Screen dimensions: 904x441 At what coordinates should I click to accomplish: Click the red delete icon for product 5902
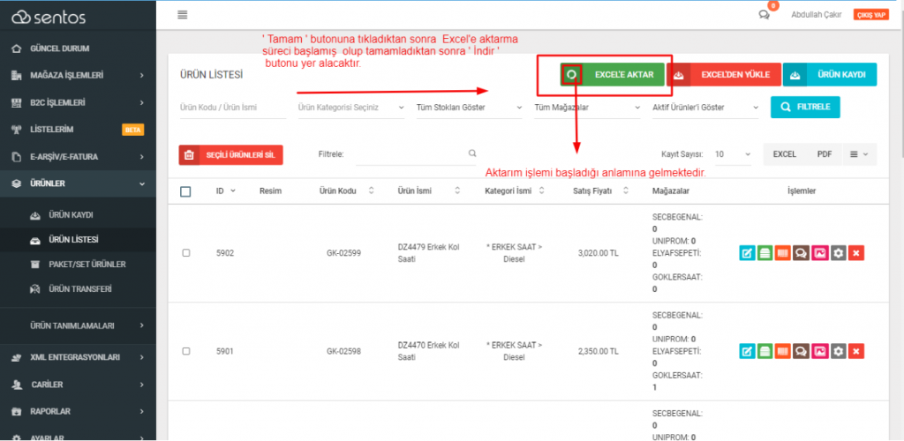[x=855, y=253]
